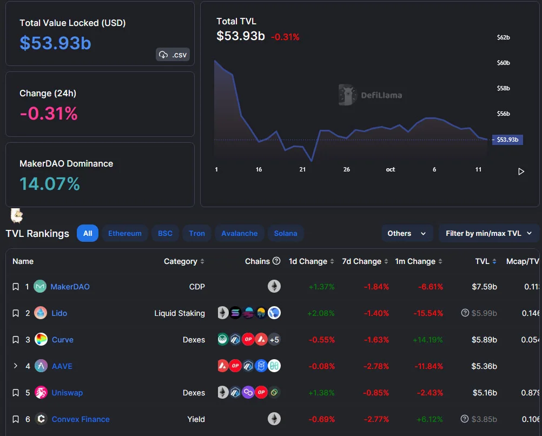This screenshot has height=436, width=542.
Task: Click the Lido logo icon
Action: (x=41, y=313)
